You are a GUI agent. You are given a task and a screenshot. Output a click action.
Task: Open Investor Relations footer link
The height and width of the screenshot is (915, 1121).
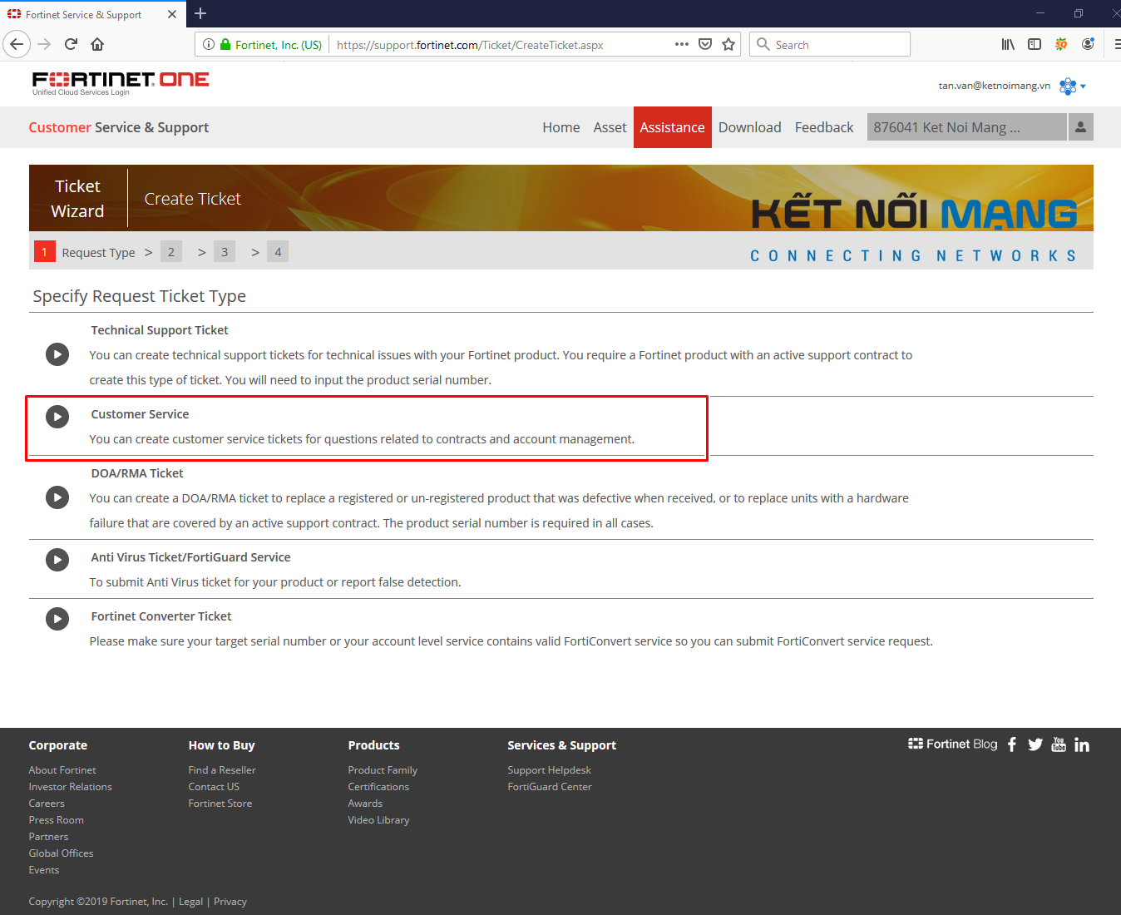(70, 787)
